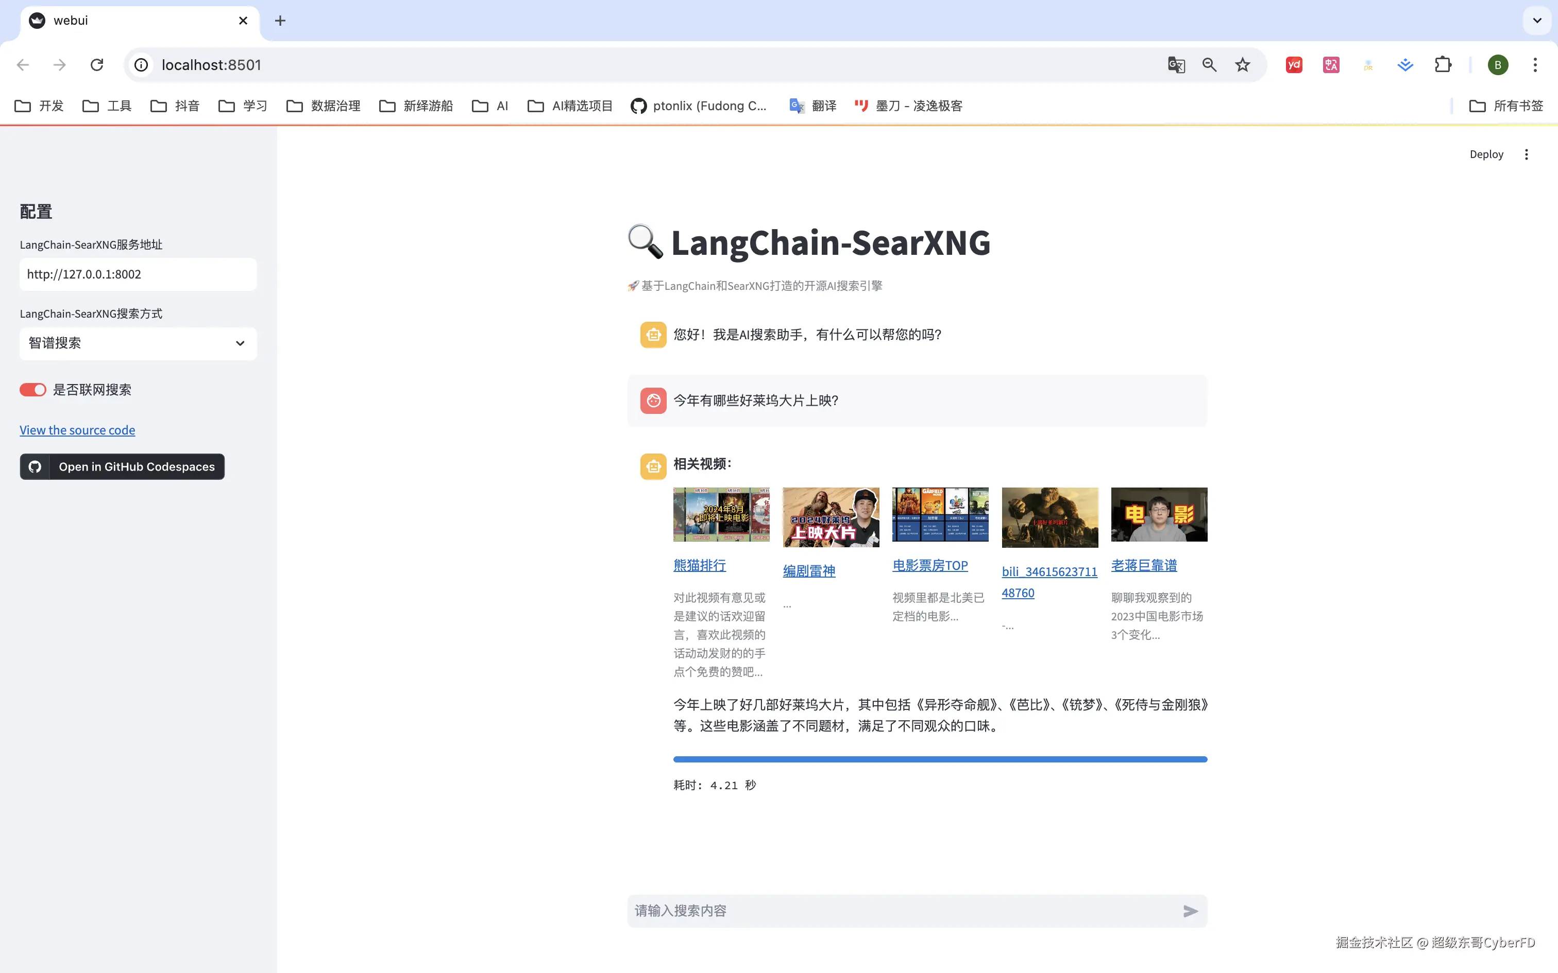1558x973 pixels.
Task: Open the tab search chevron at top right
Action: tap(1537, 21)
